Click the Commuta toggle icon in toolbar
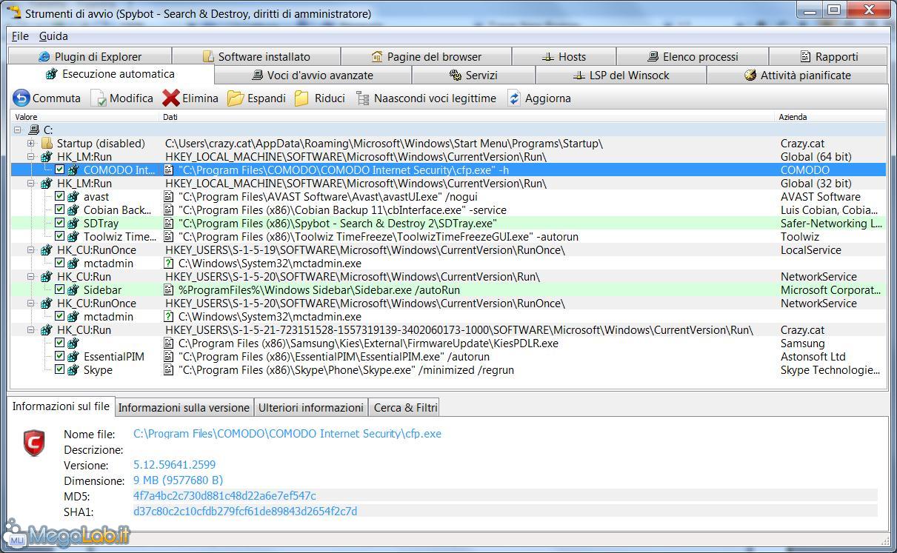This screenshot has width=897, height=553. tap(21, 98)
